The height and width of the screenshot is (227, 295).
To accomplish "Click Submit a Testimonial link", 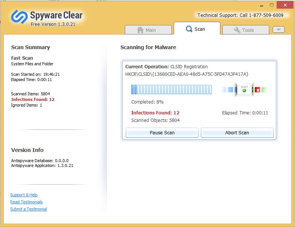I will coord(29,209).
